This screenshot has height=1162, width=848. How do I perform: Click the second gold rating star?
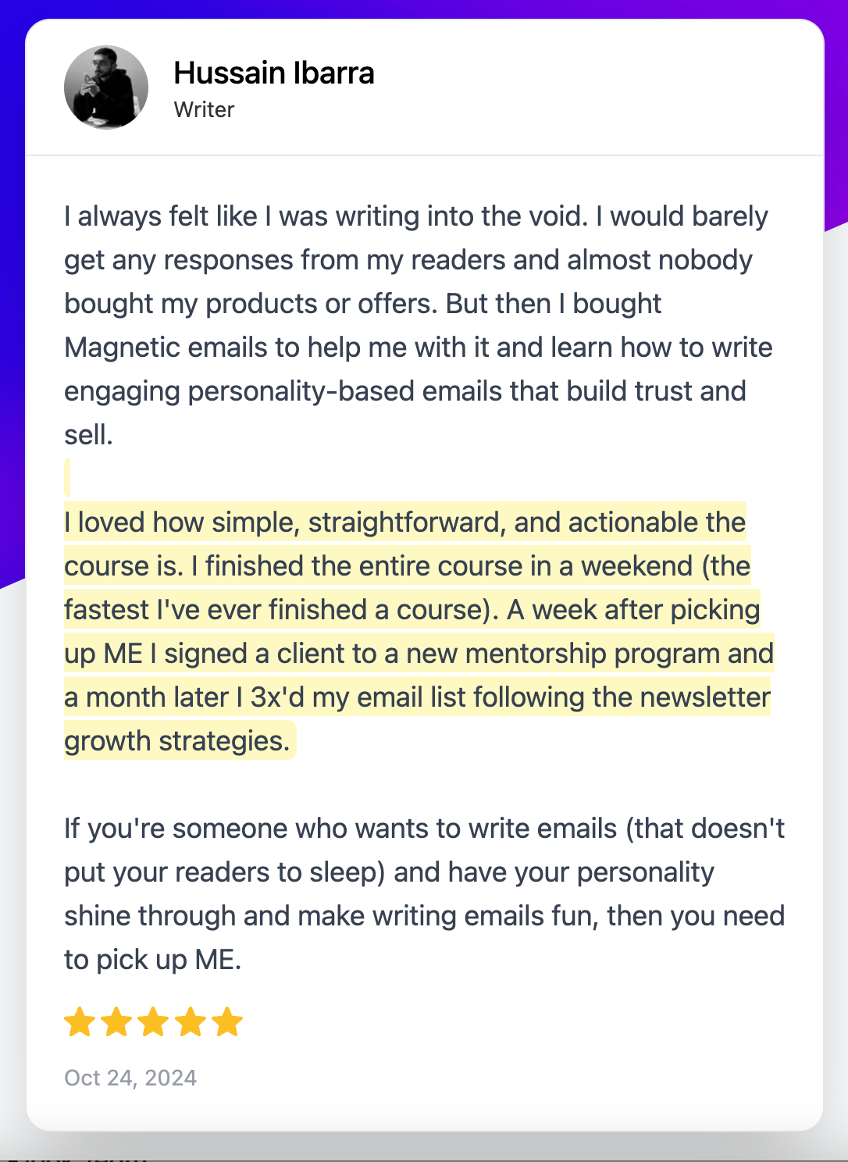116,1021
